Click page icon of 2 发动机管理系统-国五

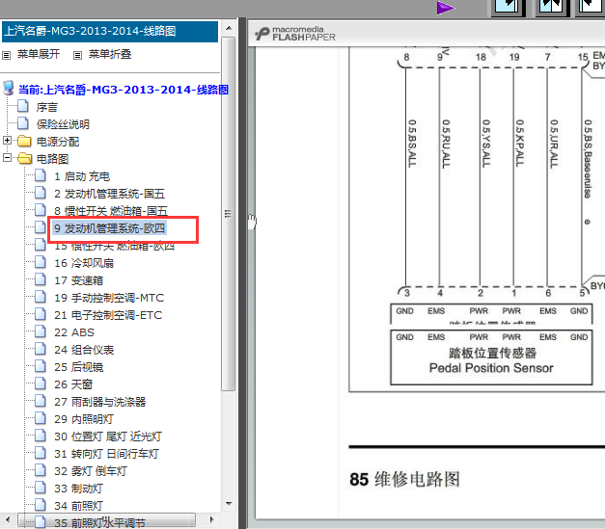(41, 193)
